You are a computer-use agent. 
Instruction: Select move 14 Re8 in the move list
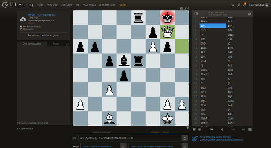pos(239,57)
